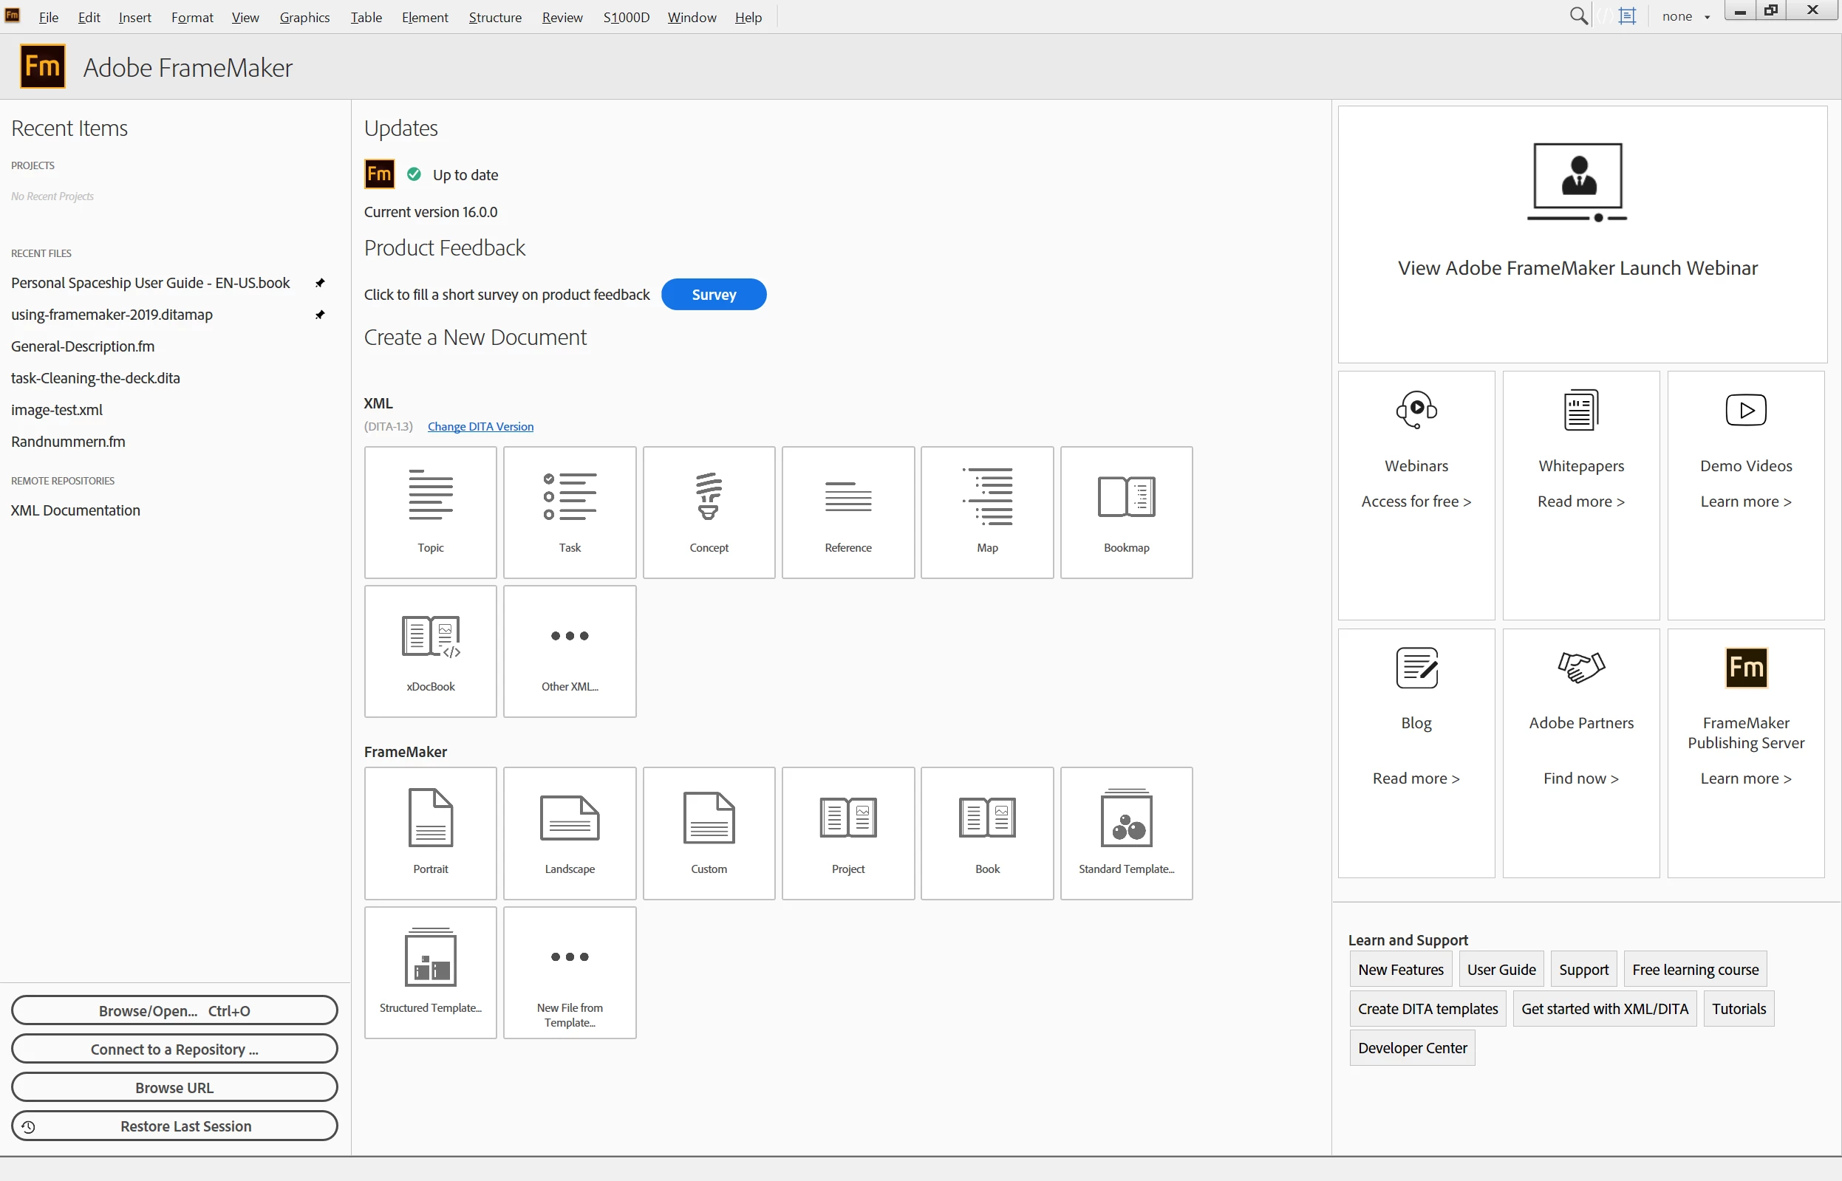Open Other XML options tile
Screen dimensions: 1842x1181
pyautogui.click(x=569, y=651)
